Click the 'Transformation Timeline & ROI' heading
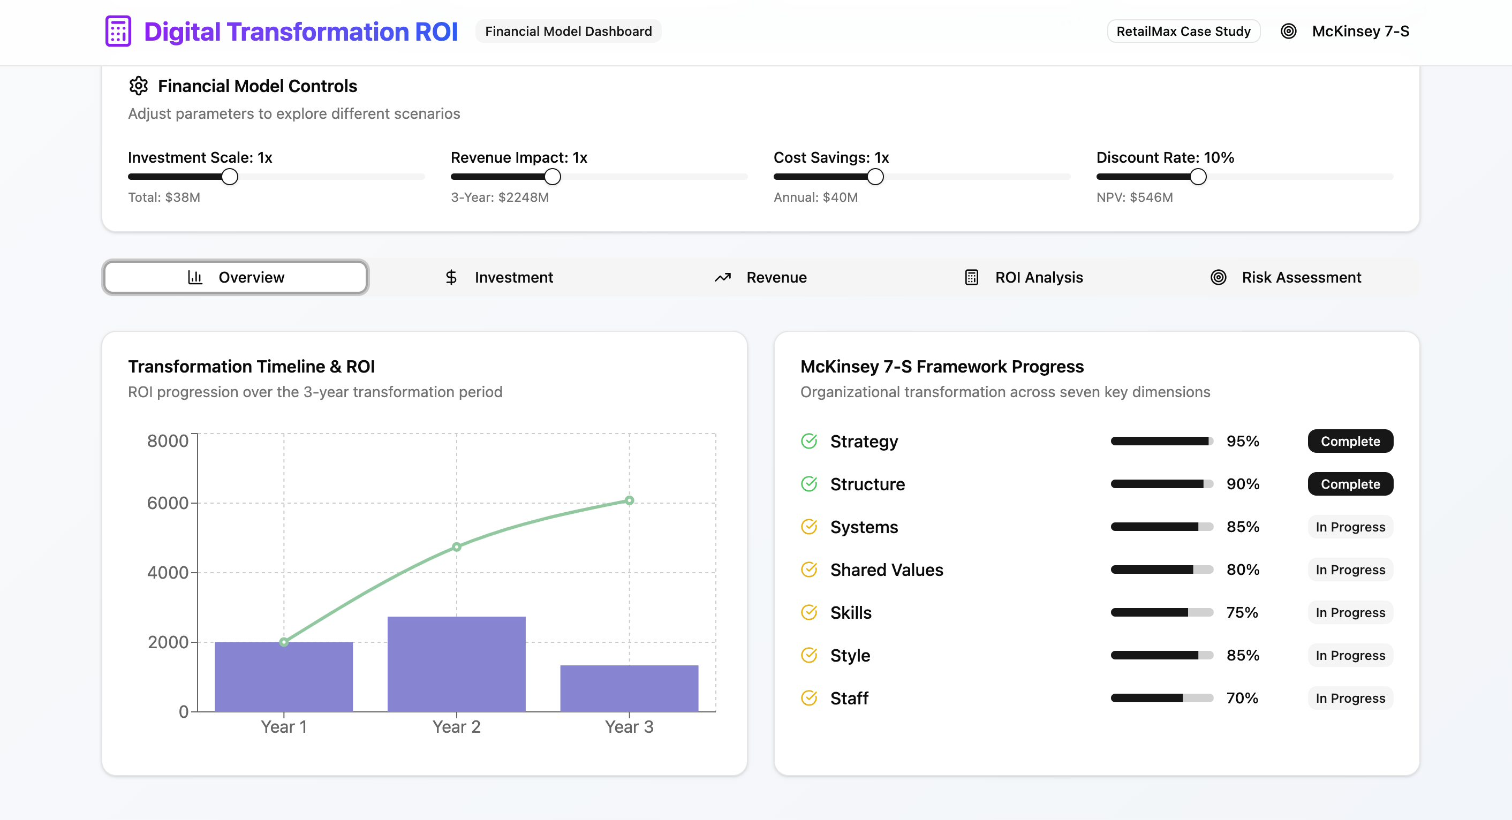This screenshot has width=1512, height=820. pyautogui.click(x=251, y=366)
